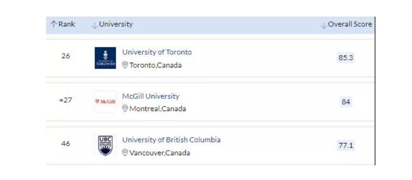
Task: Click the =27 rank cell
Action: 66,100
